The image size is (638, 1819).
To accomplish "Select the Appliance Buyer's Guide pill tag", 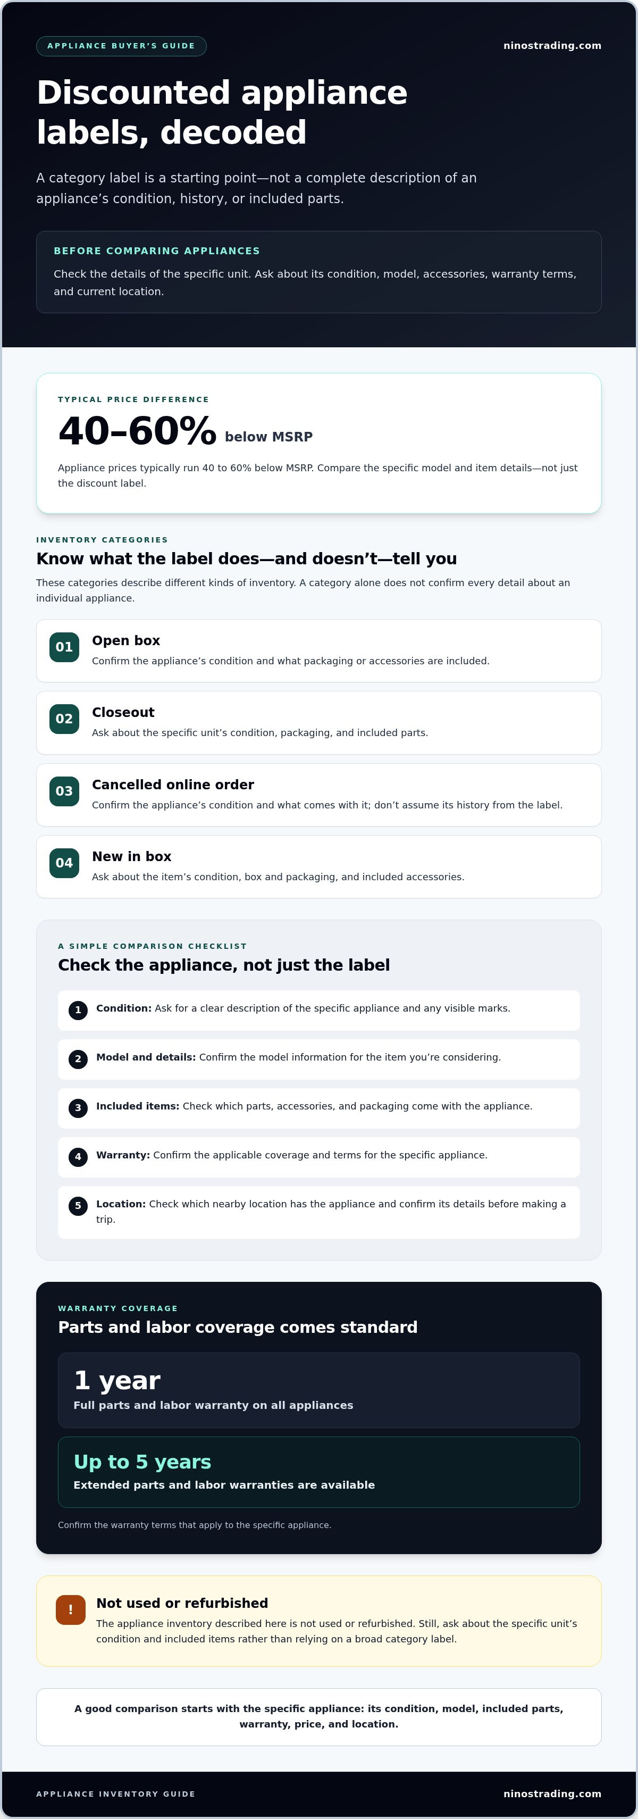I will [x=121, y=46].
